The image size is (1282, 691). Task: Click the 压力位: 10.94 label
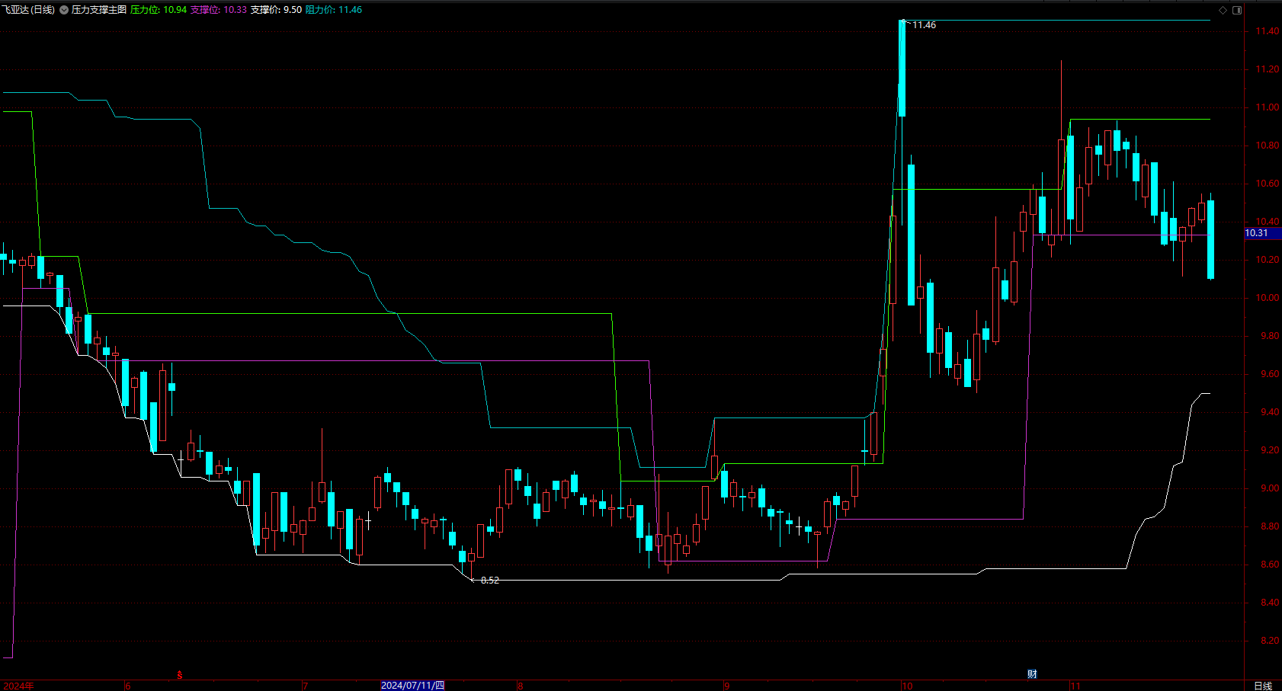(x=159, y=10)
